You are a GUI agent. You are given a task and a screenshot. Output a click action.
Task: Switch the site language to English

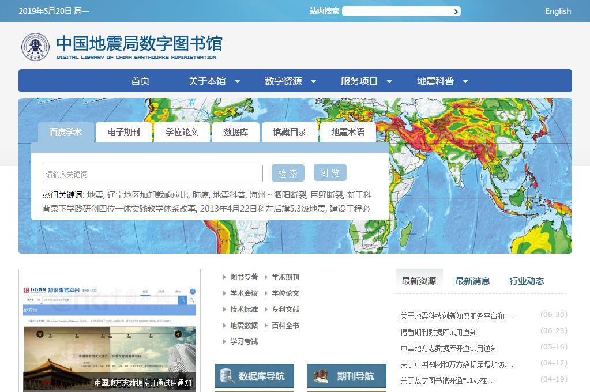(558, 11)
